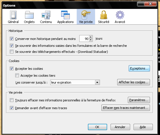Click in the 90 days input field
The height and width of the screenshot is (135, 160).
(84, 38)
